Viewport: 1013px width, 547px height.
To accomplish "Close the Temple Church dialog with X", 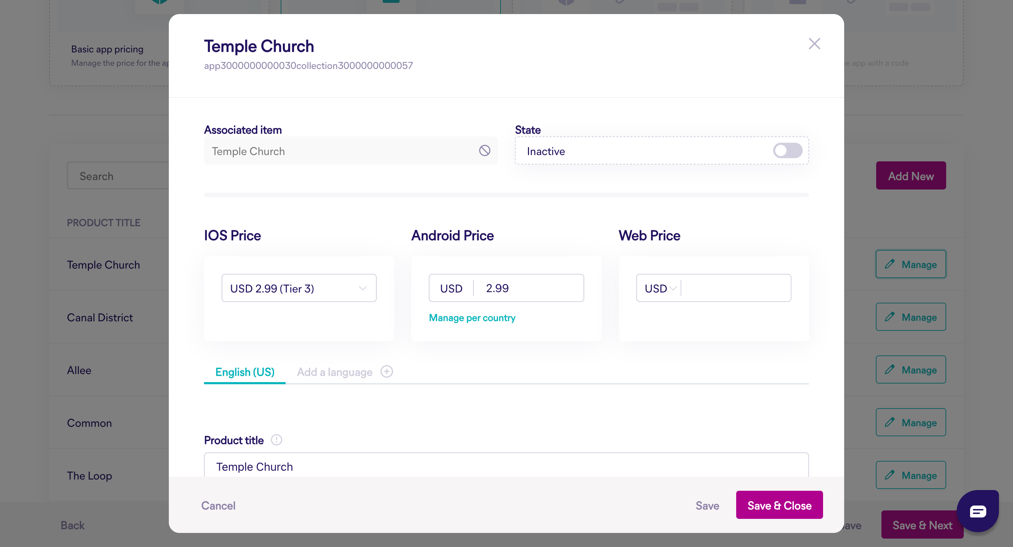I will 814,44.
